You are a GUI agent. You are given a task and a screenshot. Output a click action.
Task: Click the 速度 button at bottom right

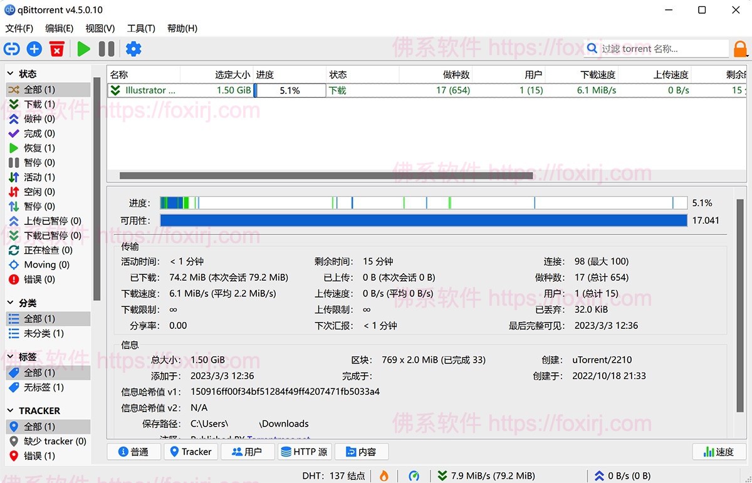[719, 451]
